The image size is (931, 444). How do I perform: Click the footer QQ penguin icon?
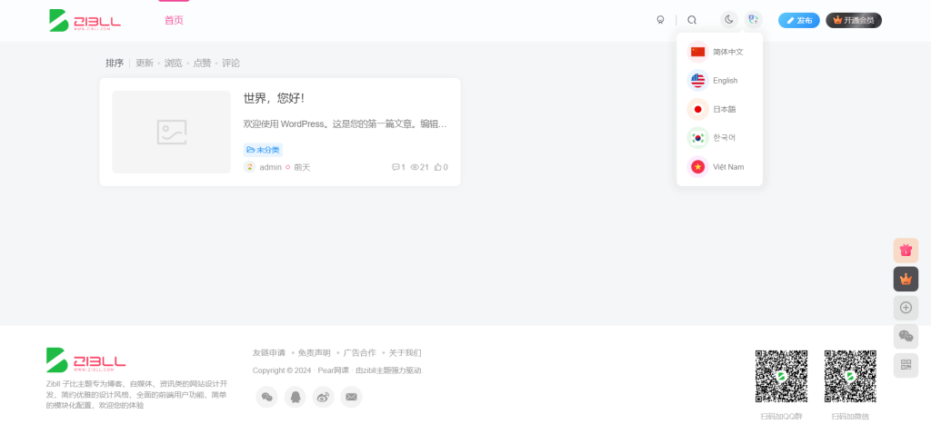(295, 397)
